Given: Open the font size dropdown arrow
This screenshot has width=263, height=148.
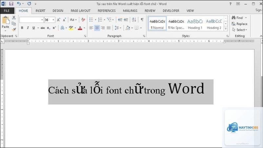Looking at the screenshot, I should click(x=53, y=20).
